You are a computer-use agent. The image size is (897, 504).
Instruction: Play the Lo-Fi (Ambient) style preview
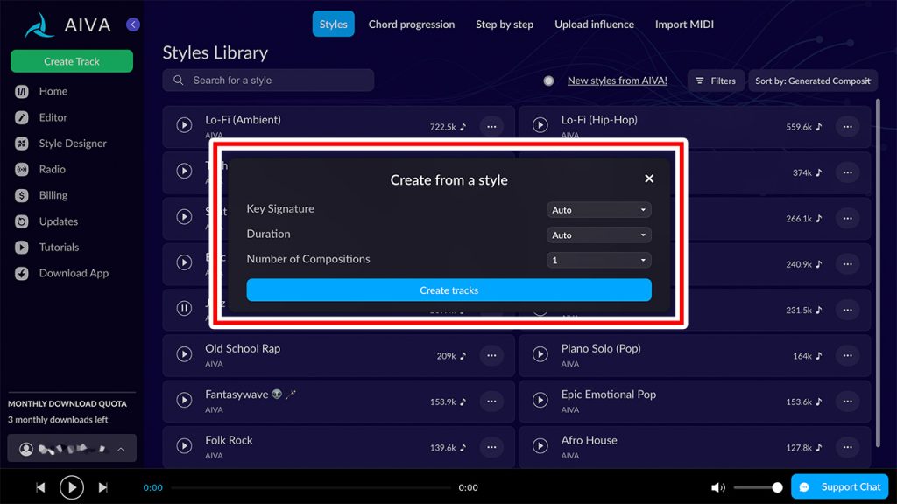[x=184, y=124]
